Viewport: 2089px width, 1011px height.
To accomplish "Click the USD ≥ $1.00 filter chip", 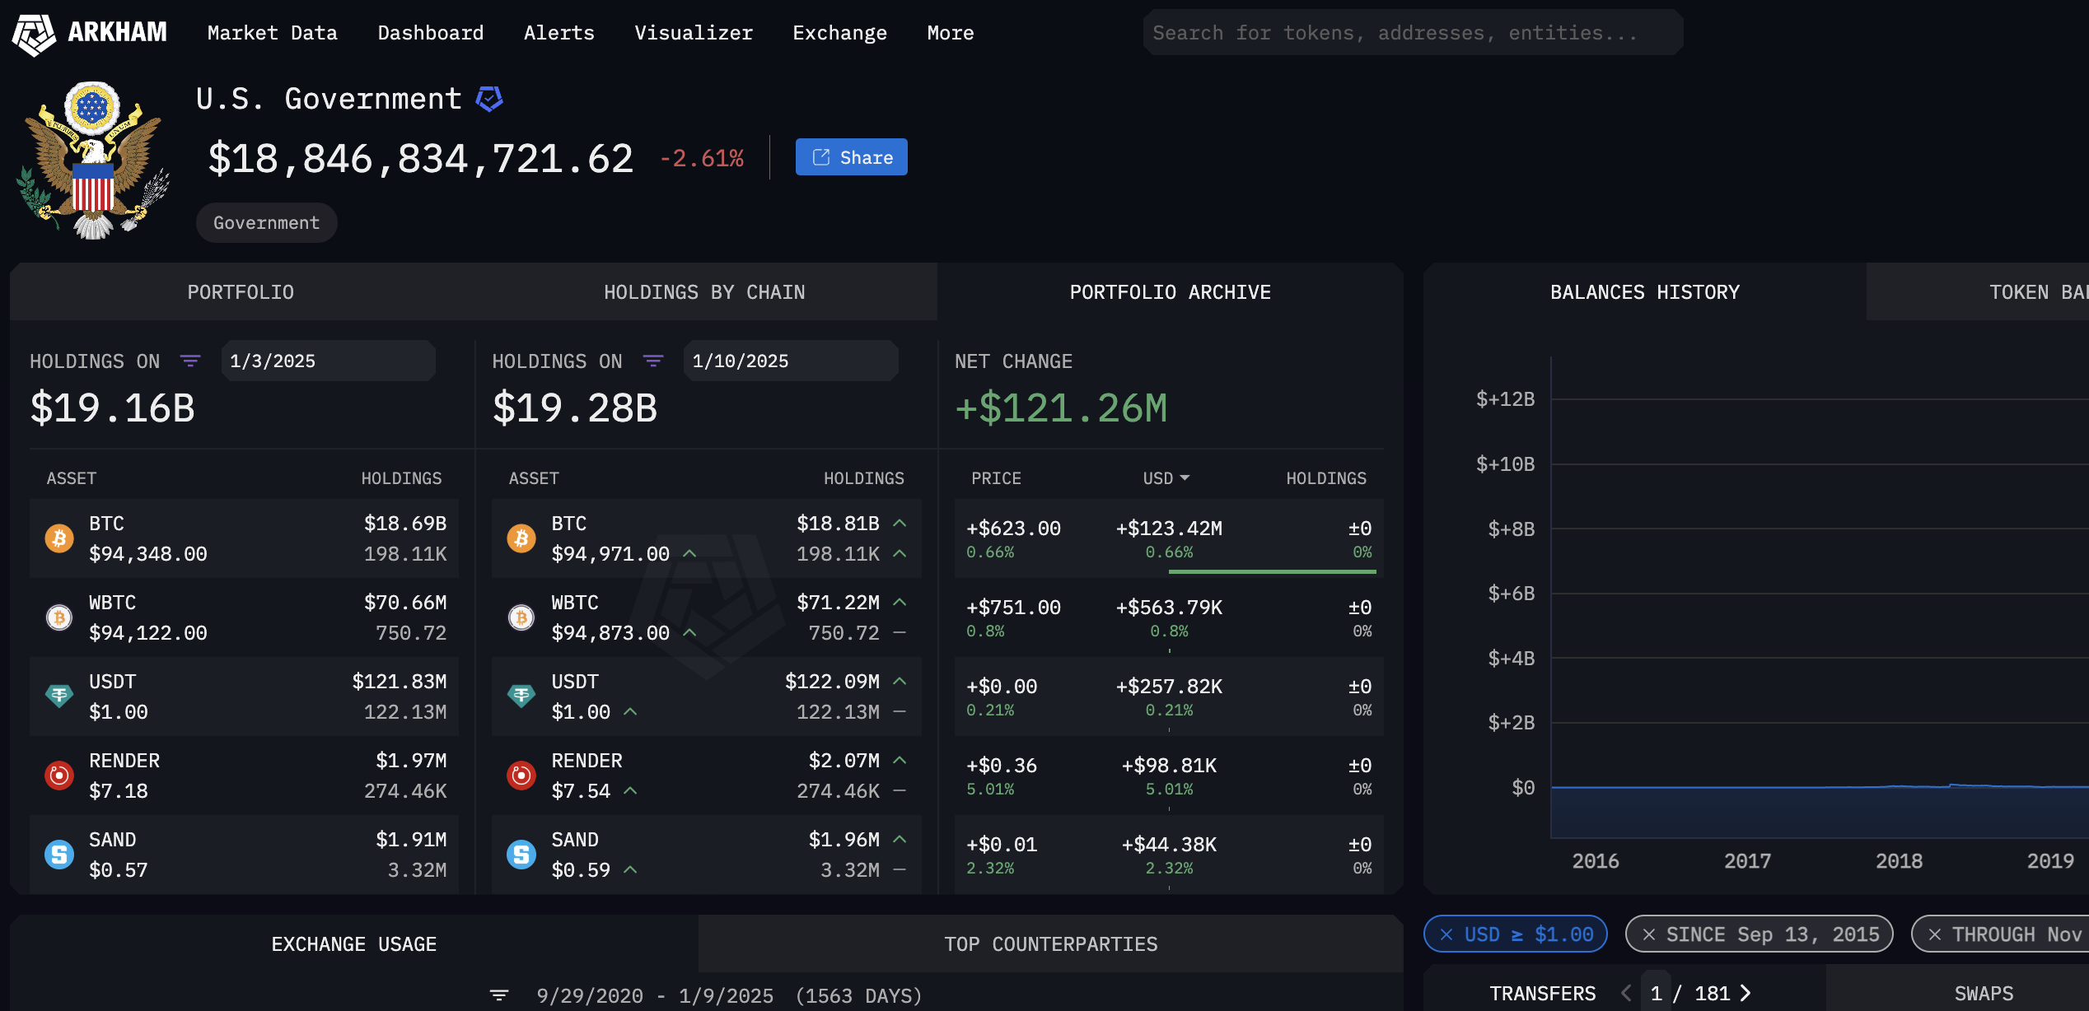I will point(1516,934).
